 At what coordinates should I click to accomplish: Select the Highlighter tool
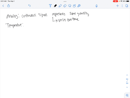(60, 6)
